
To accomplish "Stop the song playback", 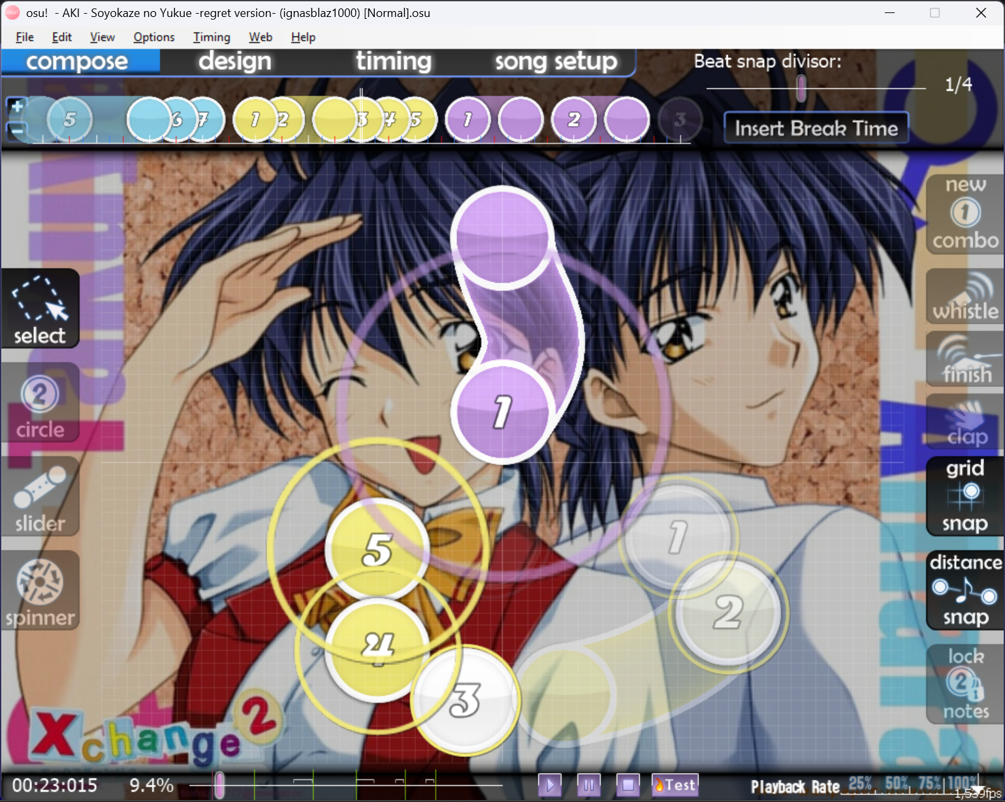I will [x=628, y=784].
